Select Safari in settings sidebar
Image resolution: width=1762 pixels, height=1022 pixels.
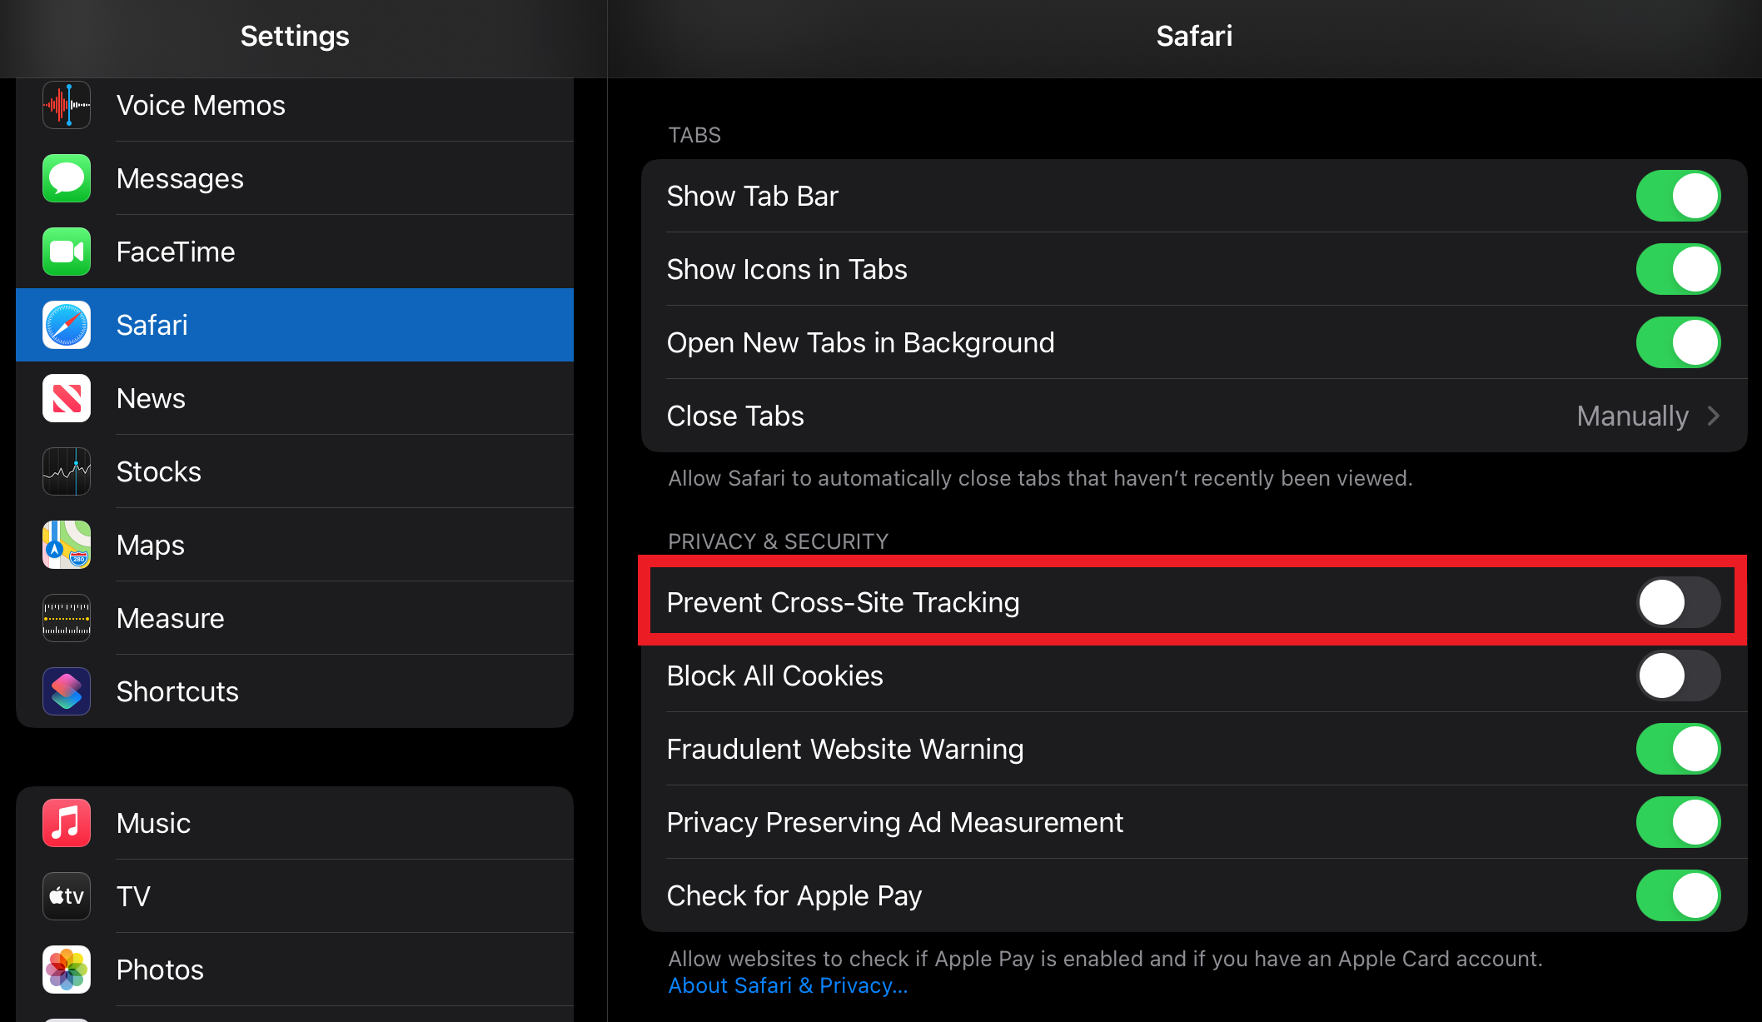click(295, 325)
